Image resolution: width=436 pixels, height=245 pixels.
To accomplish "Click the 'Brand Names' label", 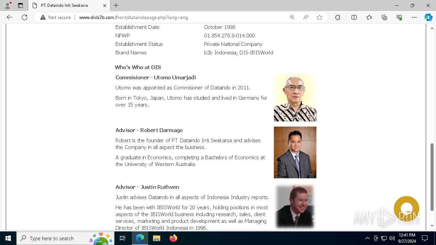I will point(131,53).
